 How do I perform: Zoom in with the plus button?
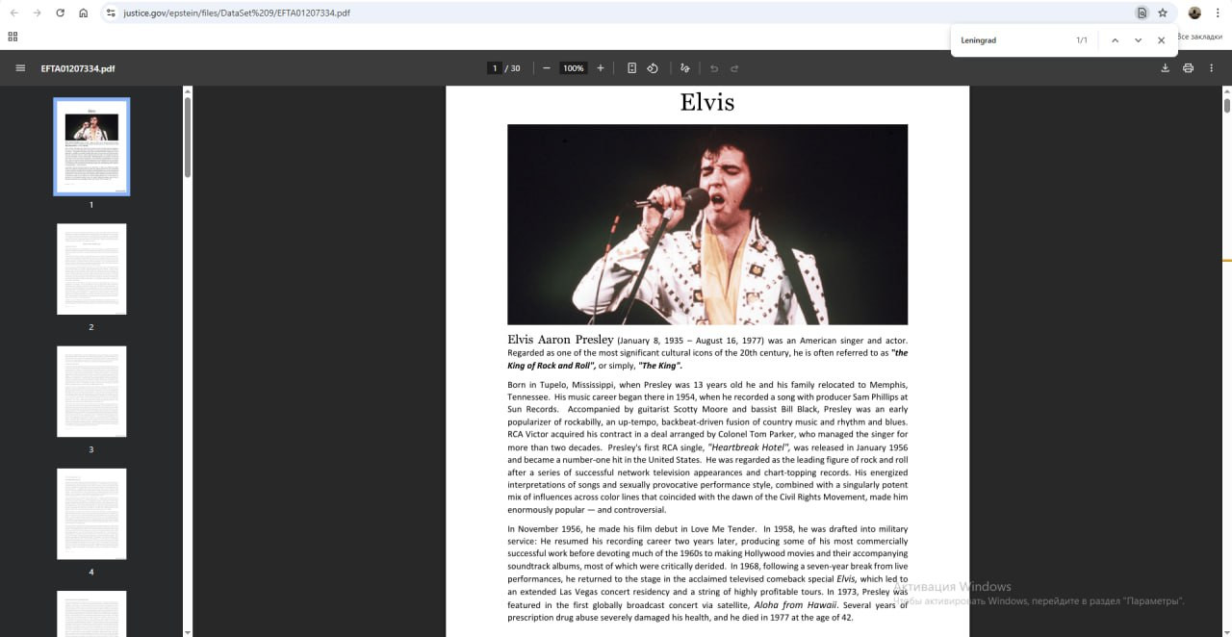[x=601, y=68]
